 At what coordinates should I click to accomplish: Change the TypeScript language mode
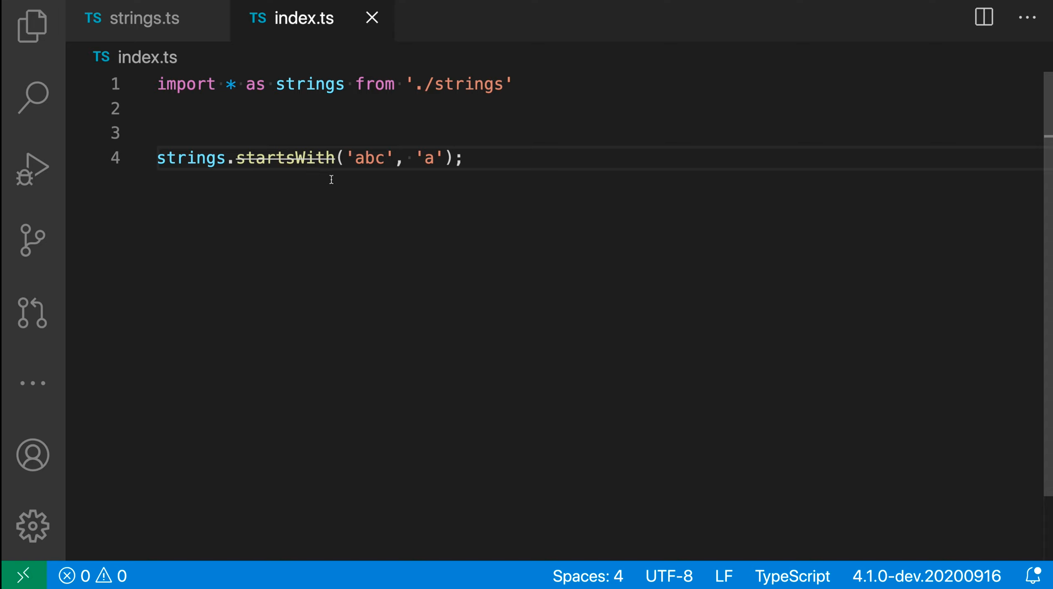pyautogui.click(x=792, y=576)
